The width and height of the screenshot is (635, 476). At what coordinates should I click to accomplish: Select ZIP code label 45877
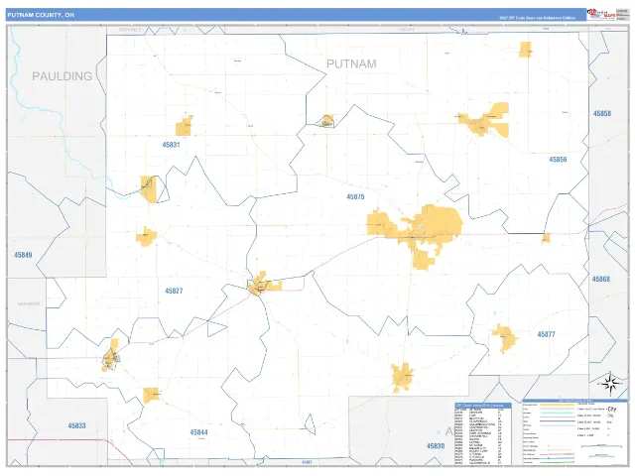tap(546, 334)
